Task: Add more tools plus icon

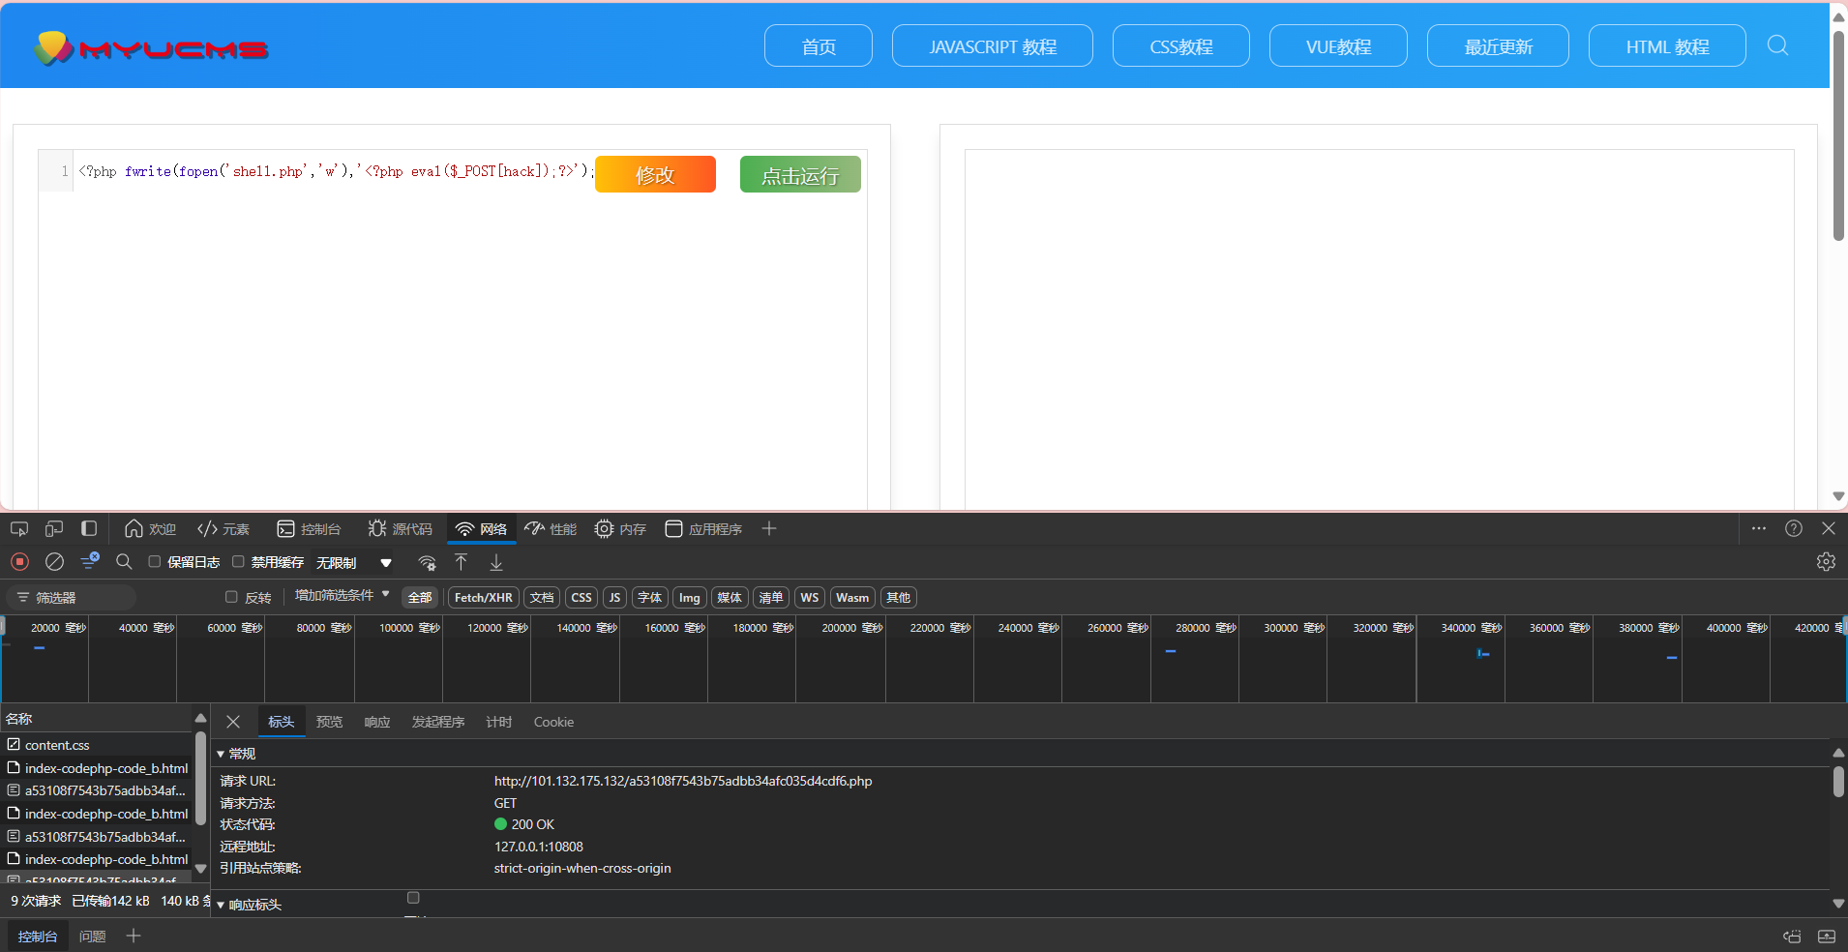Action: coord(769,528)
